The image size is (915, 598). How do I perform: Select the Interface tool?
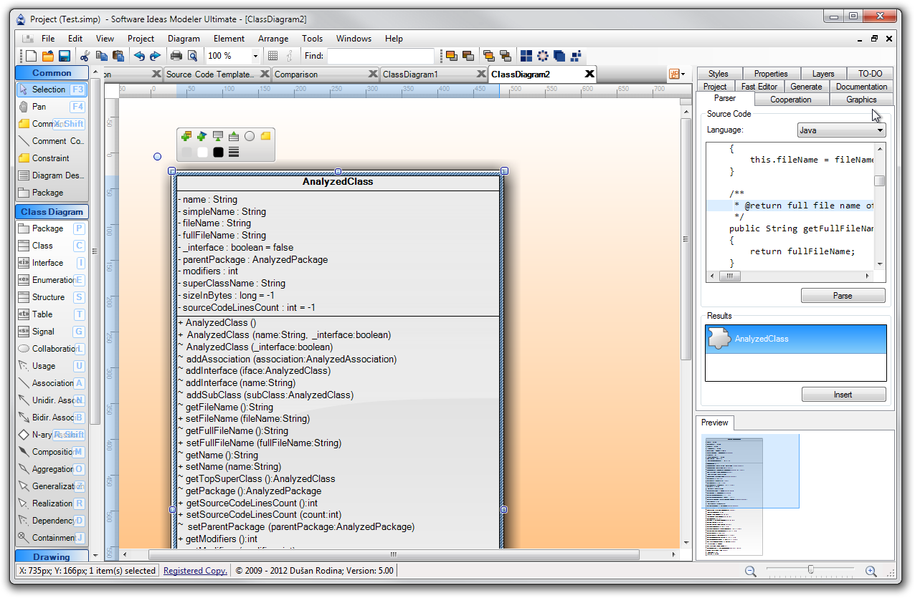tap(52, 263)
